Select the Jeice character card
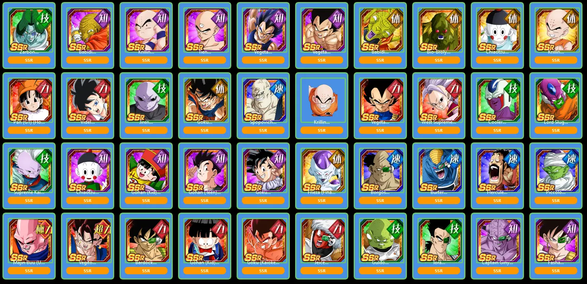The image size is (587, 284). pos(322,246)
